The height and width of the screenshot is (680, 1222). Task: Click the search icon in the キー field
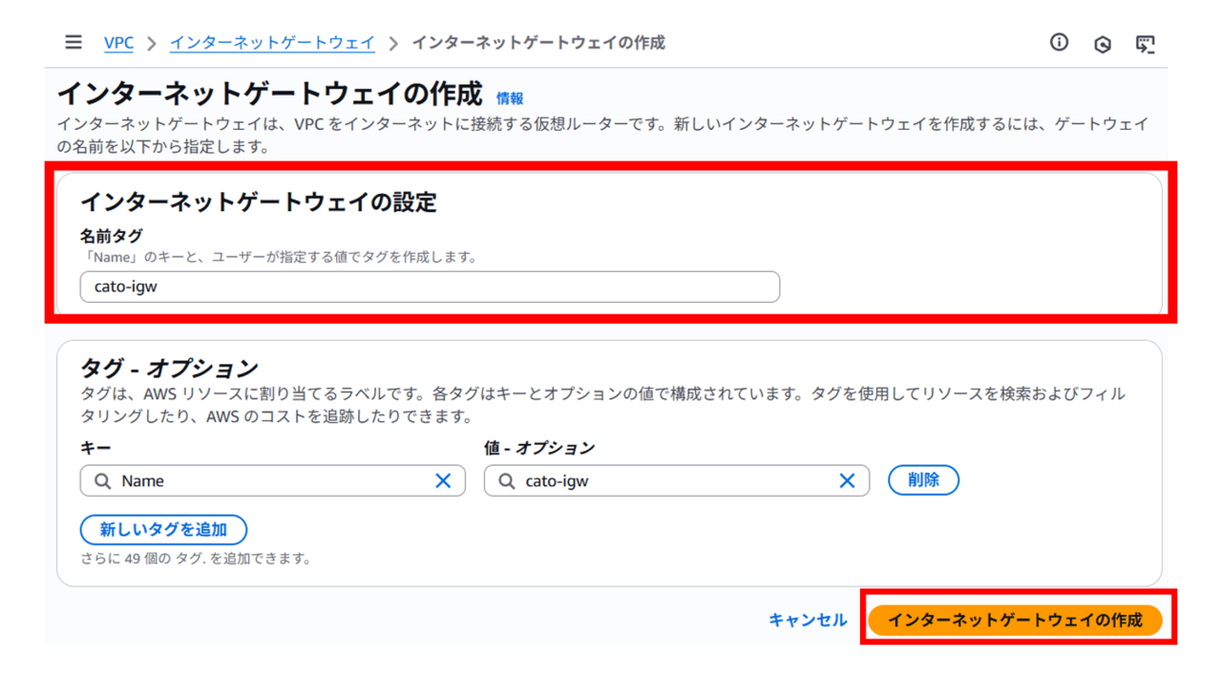click(x=101, y=481)
